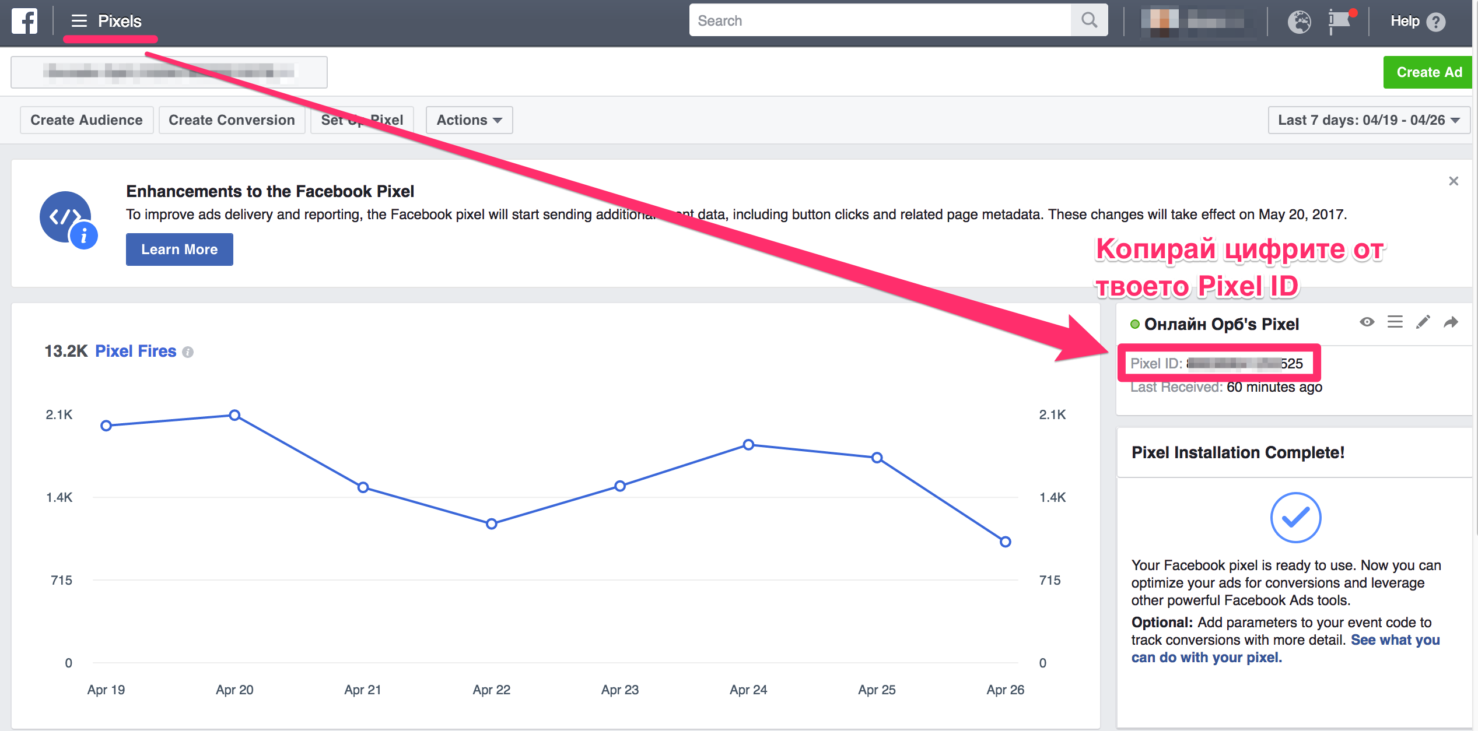
Task: Expand the Actions dropdown
Action: (469, 120)
